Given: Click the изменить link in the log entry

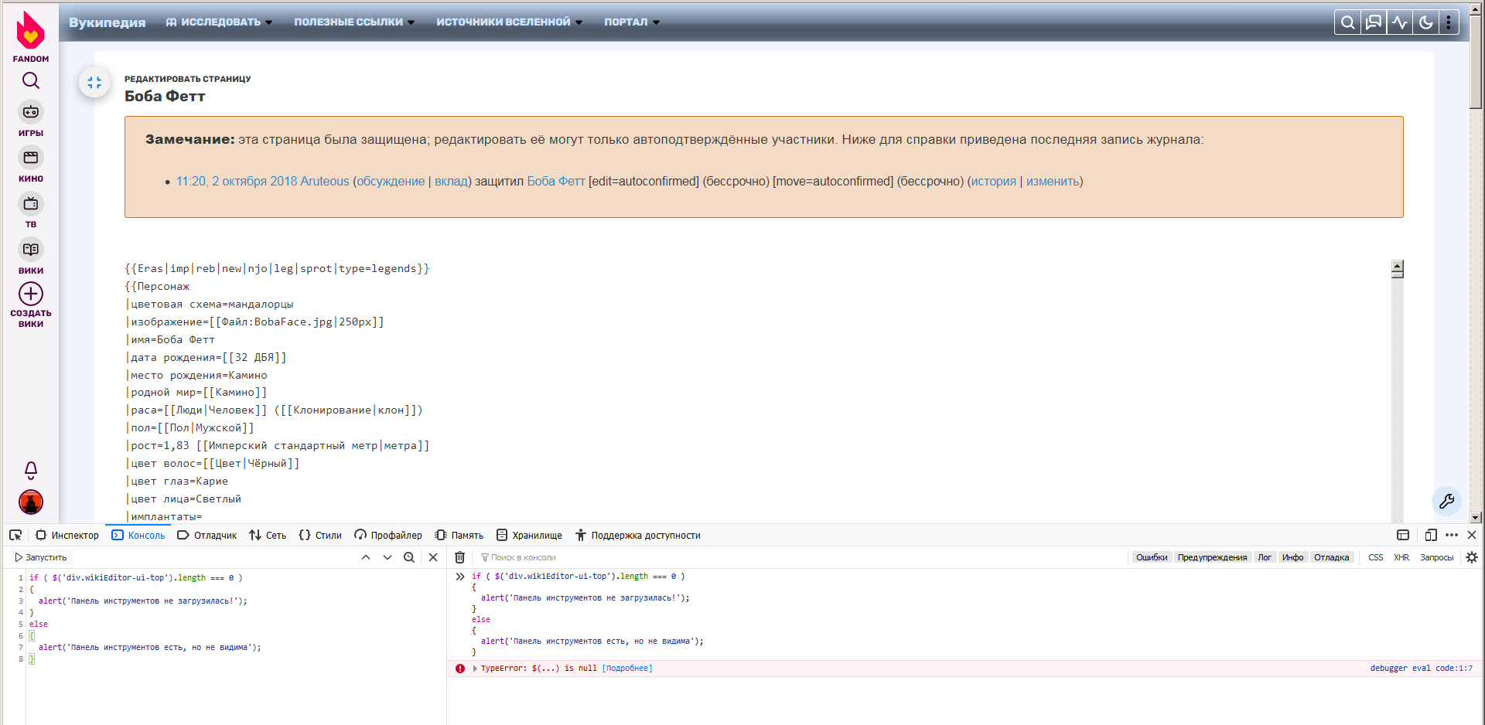Looking at the screenshot, I should click(1053, 182).
